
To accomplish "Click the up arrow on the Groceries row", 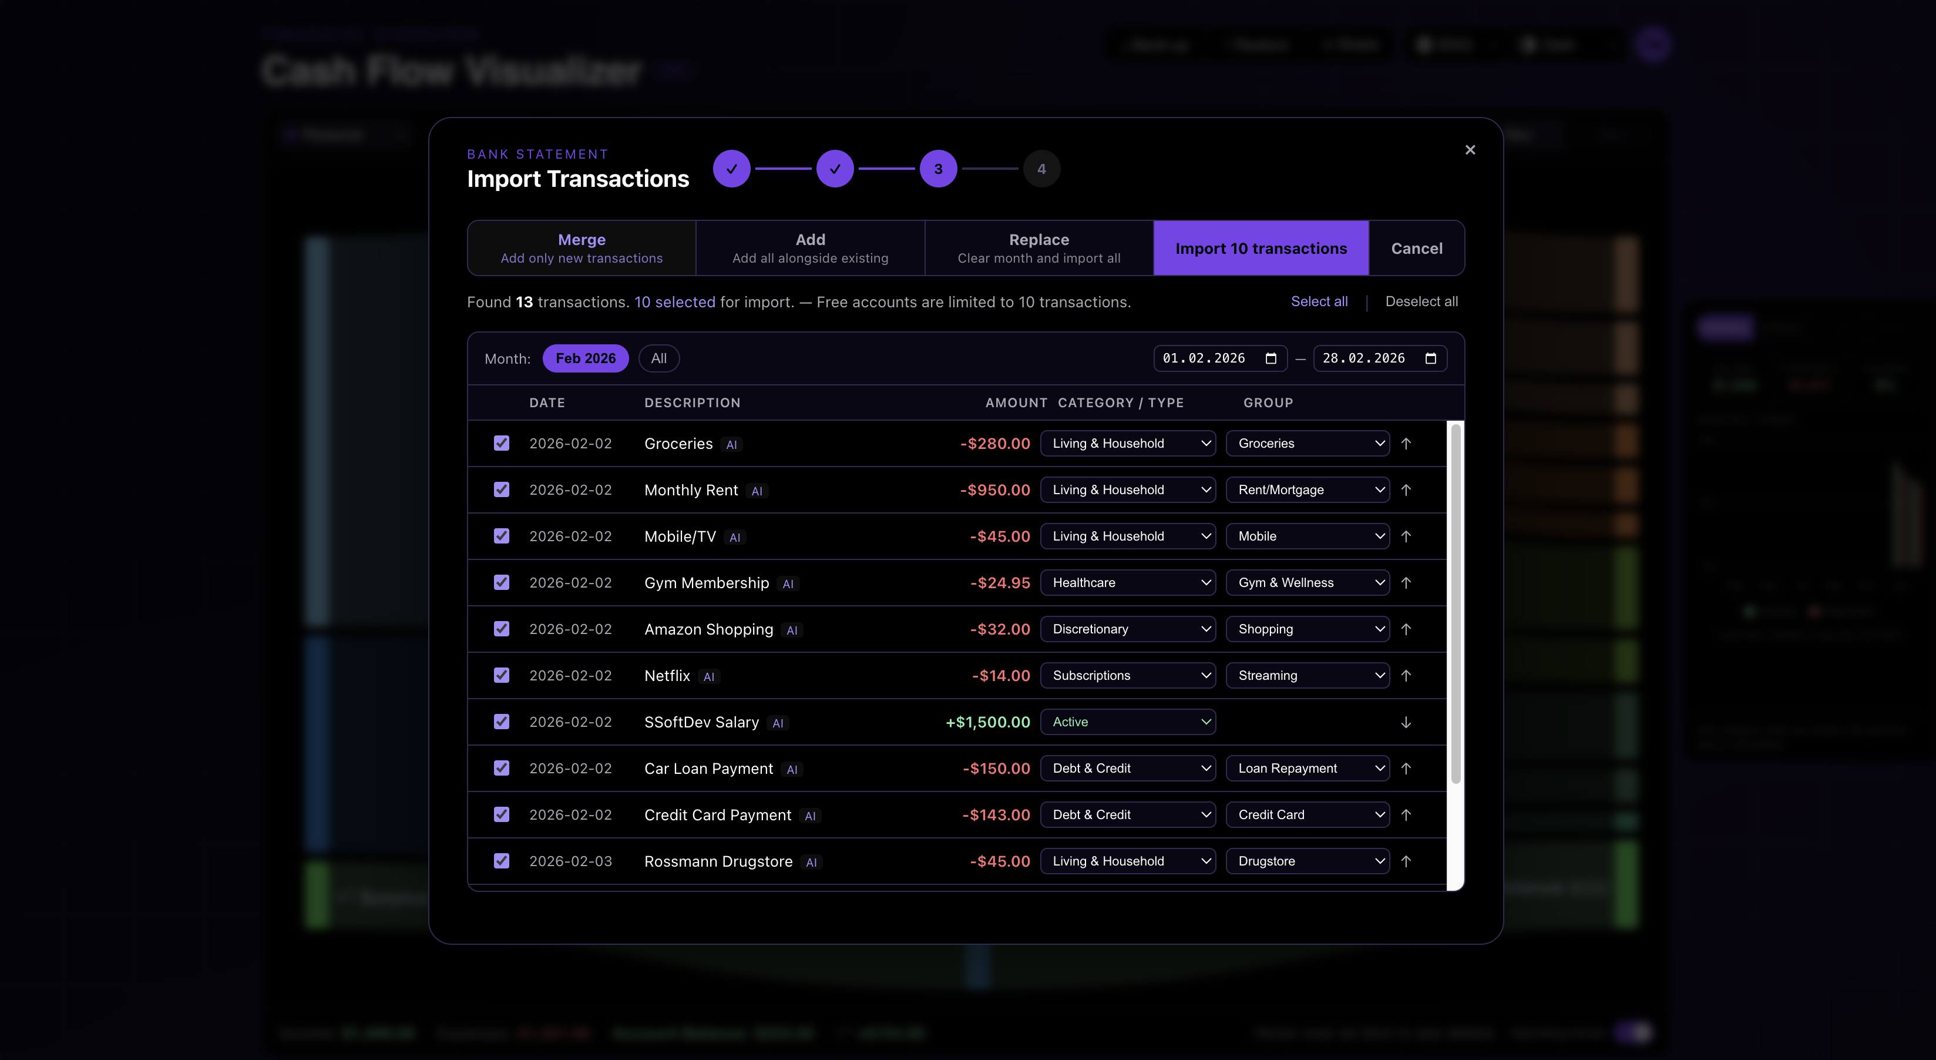I will (1406, 444).
